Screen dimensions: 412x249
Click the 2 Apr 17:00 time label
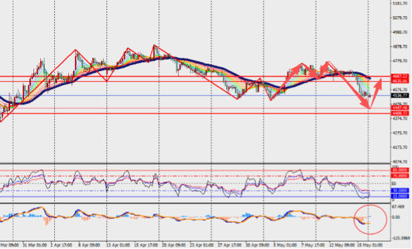62,245
